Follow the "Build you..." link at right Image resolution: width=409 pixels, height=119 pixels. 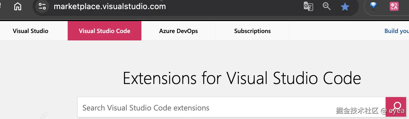(396, 31)
